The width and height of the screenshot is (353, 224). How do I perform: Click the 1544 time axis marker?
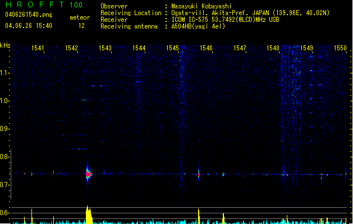tap(139, 48)
